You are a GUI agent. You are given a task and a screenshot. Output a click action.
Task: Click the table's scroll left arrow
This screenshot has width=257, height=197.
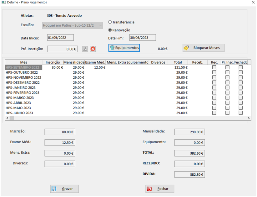(7, 118)
